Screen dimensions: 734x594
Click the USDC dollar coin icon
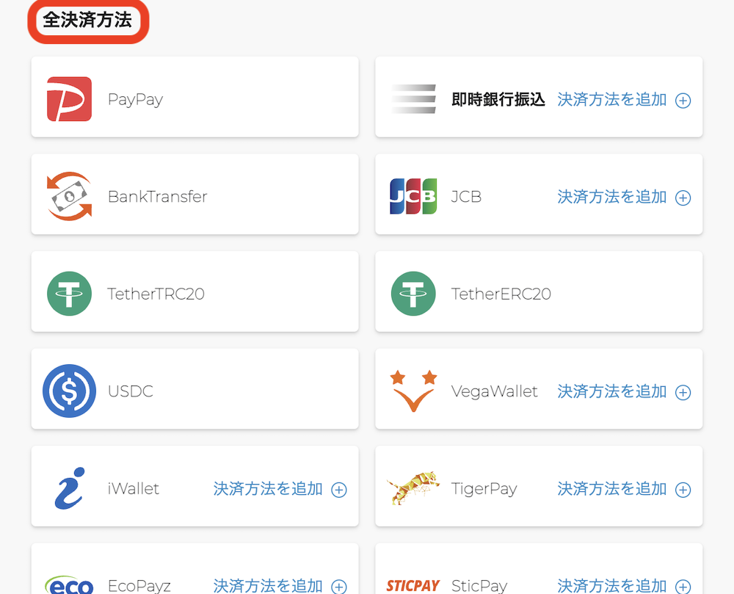click(69, 391)
